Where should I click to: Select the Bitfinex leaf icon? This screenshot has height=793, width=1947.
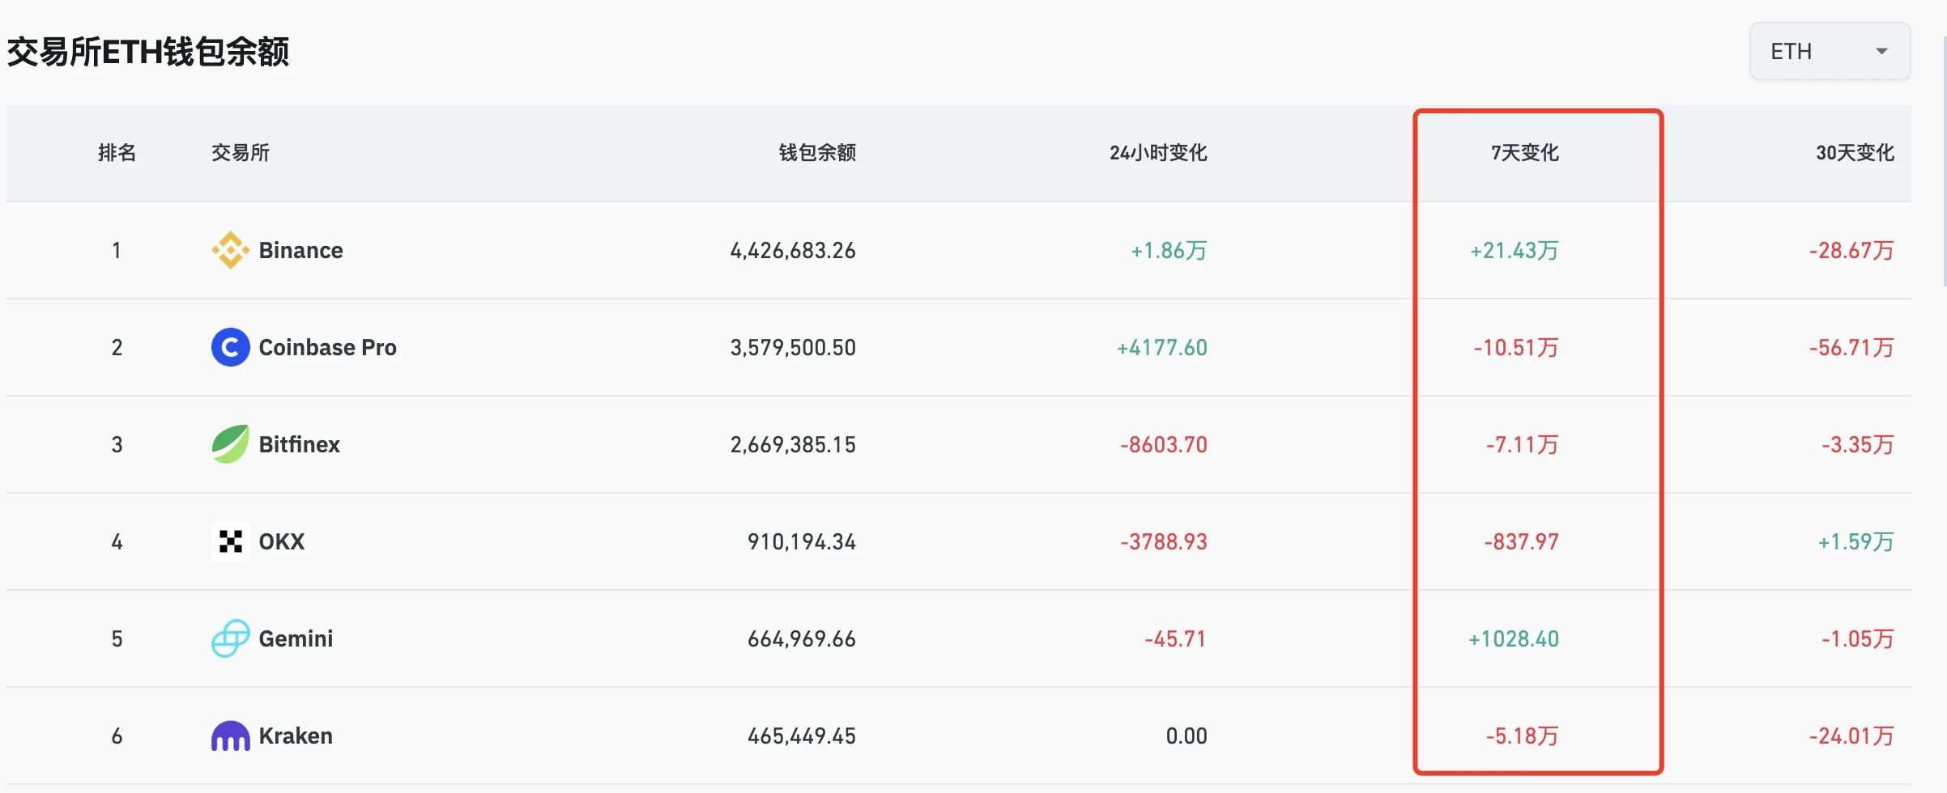point(231,443)
